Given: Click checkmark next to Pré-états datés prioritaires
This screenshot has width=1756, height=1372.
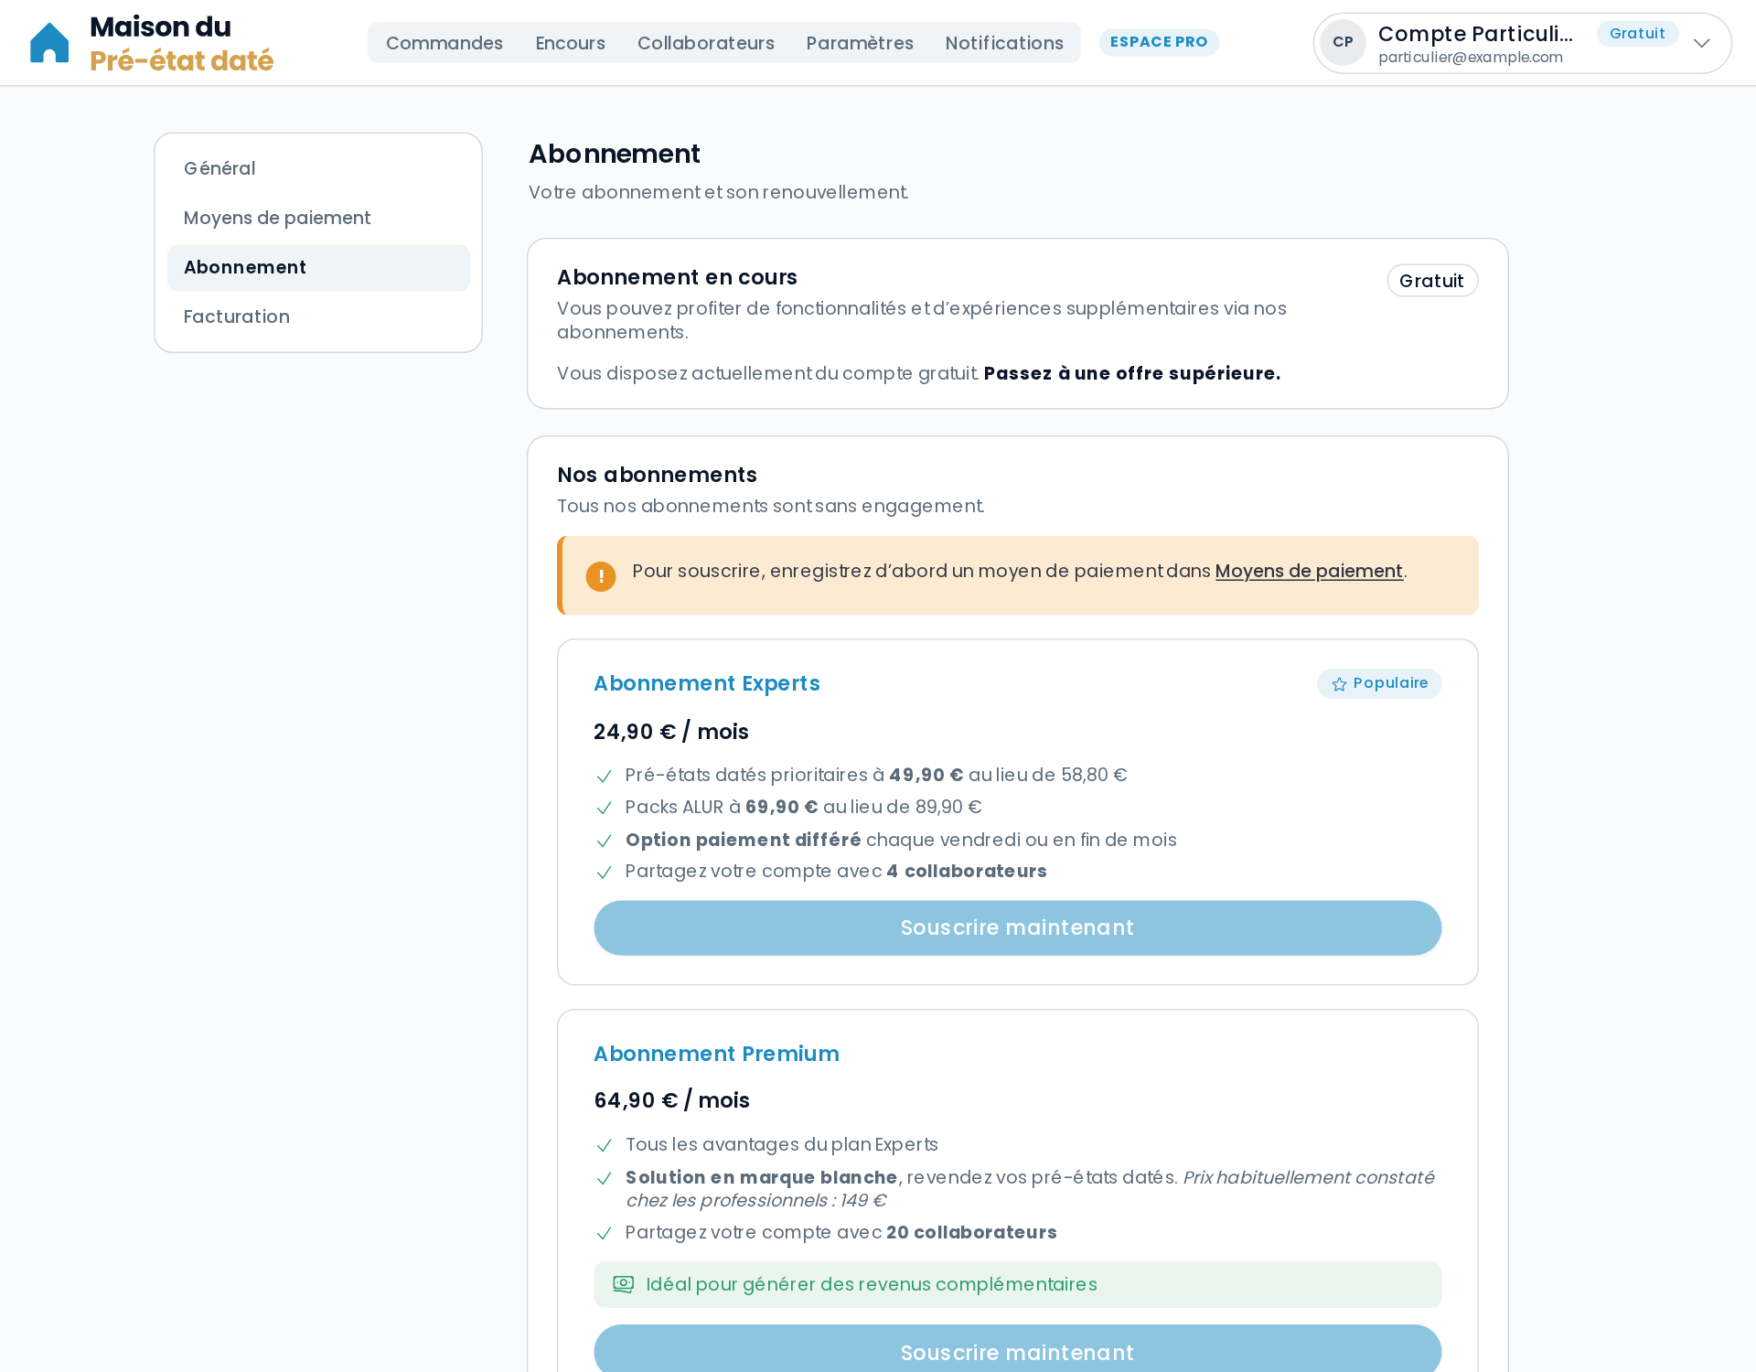Looking at the screenshot, I should [x=604, y=777].
